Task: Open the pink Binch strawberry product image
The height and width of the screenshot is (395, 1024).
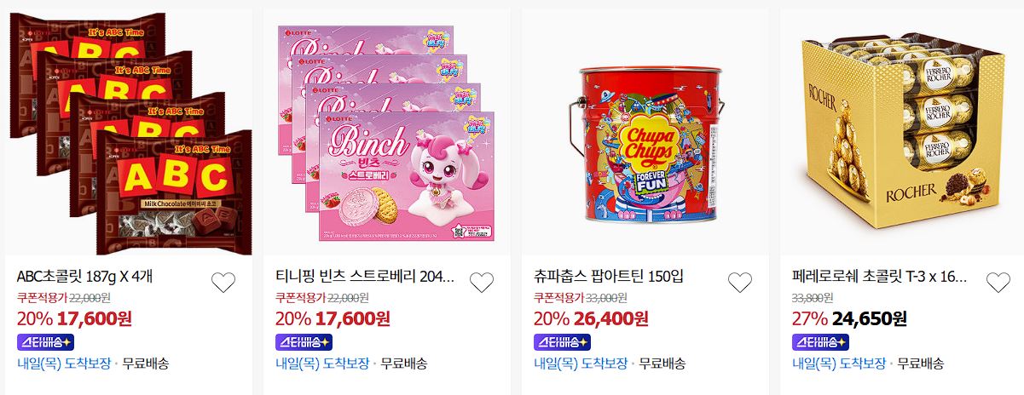Action: [388, 134]
